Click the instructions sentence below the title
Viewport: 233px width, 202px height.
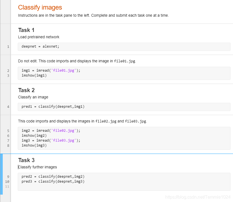93,16
